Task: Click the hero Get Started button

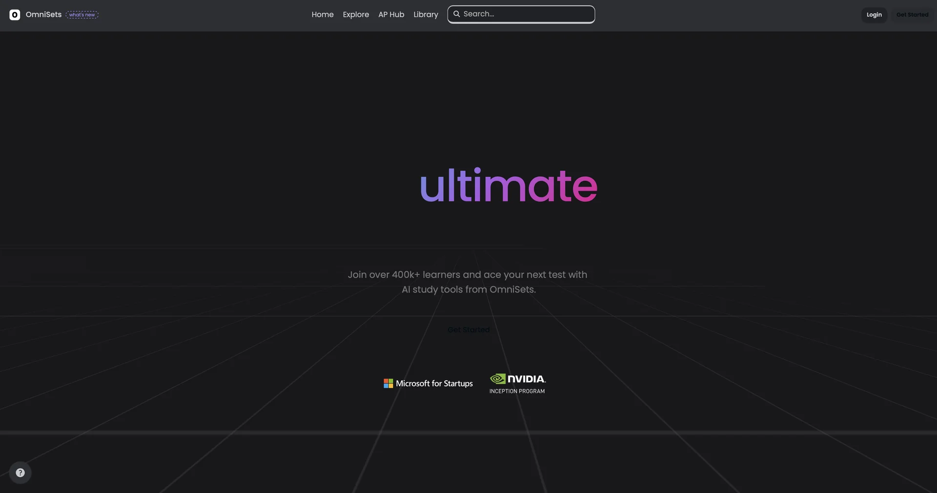Action: [x=468, y=330]
